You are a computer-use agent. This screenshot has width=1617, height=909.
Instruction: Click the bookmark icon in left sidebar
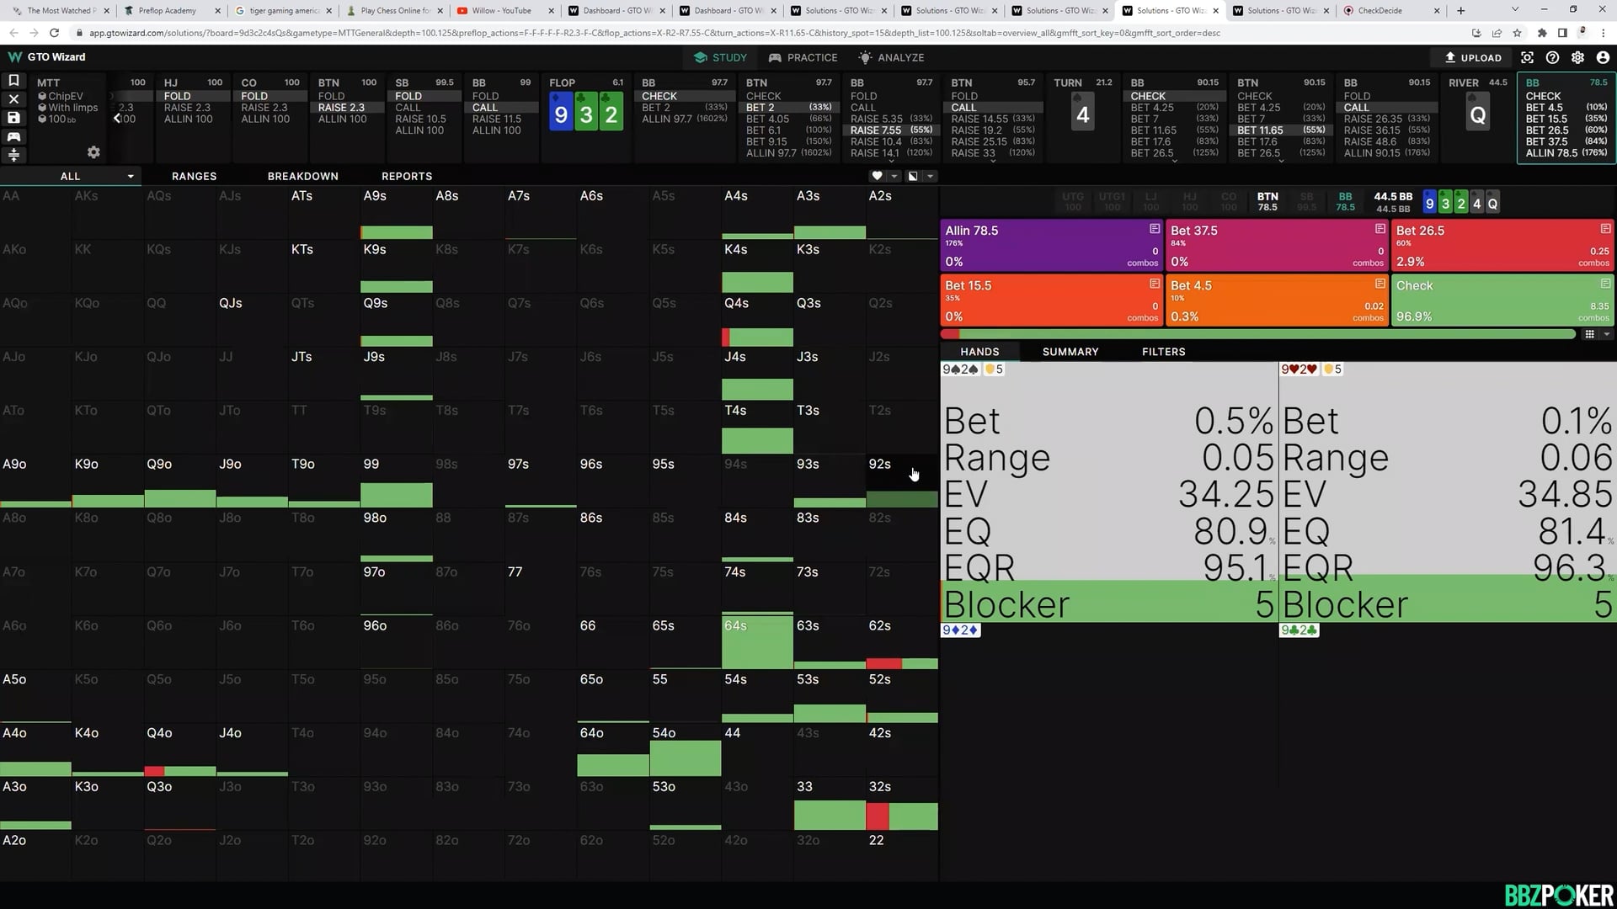[x=13, y=80]
